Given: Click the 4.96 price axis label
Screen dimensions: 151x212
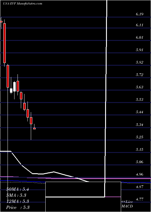Looking at the screenshot, I should [140, 174].
